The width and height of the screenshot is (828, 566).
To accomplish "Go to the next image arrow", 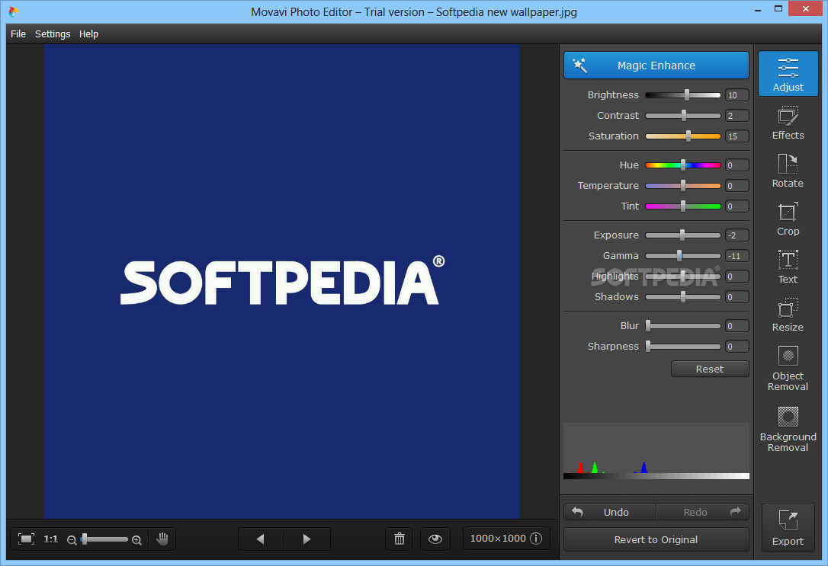I will (x=306, y=539).
